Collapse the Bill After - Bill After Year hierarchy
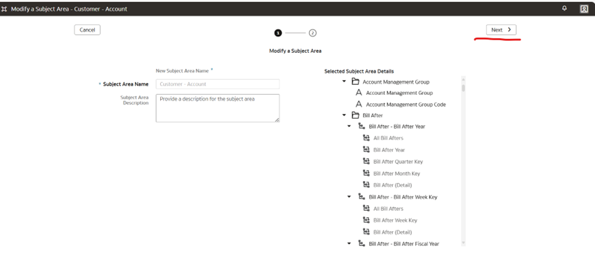Screen dimensions: 595x262 pos(349,126)
